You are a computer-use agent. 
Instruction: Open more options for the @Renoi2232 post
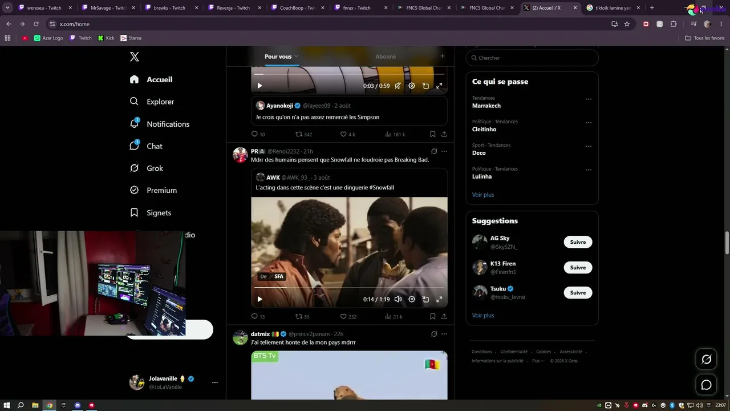pos(444,151)
